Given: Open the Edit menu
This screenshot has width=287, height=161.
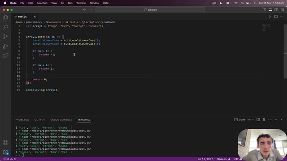Looking at the screenshot, I should [x=30, y=3].
